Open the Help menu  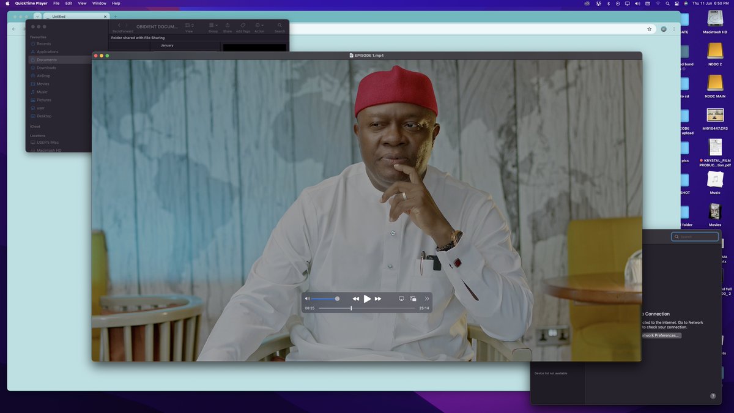tap(116, 3)
